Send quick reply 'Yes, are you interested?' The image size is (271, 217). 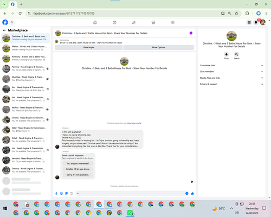click(78, 163)
